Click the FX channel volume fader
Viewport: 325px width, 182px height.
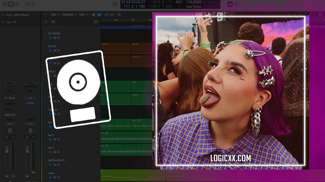coord(7,150)
